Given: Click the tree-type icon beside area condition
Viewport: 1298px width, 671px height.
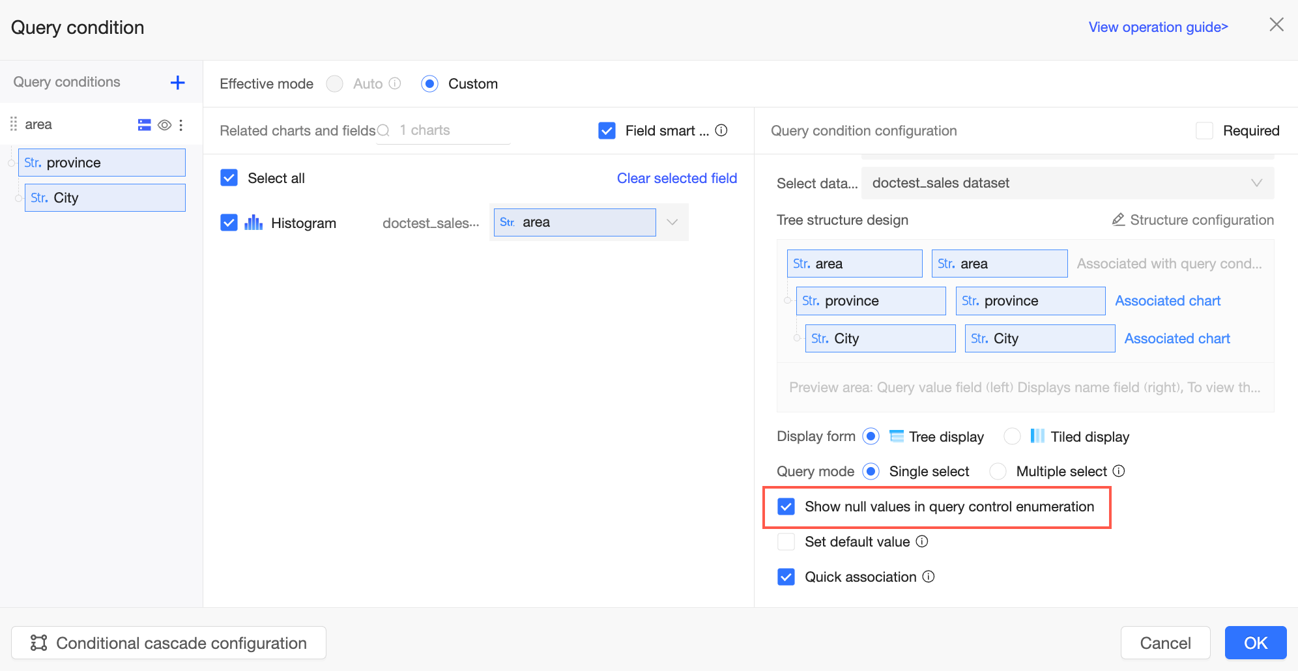Looking at the screenshot, I should pos(145,125).
